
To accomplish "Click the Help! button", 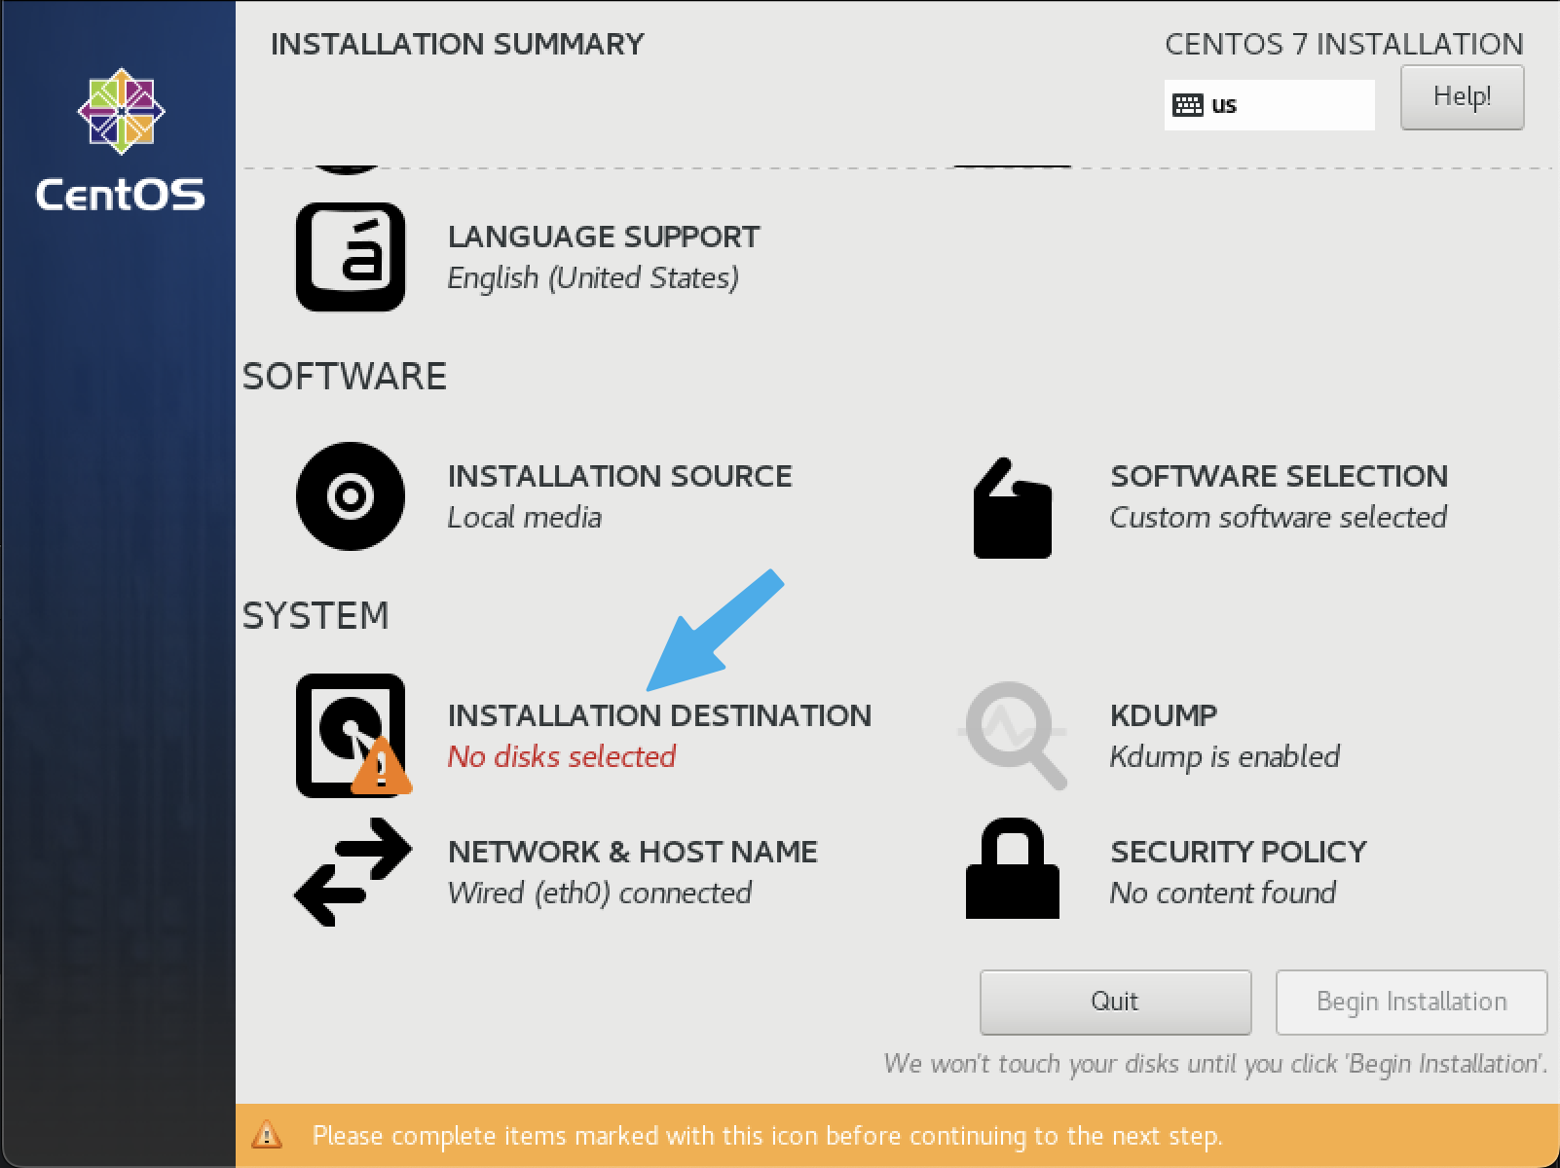I will [x=1461, y=96].
